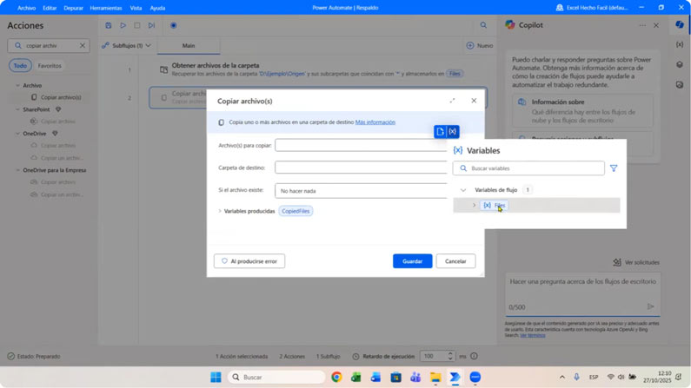This screenshot has height=388, width=691.
Task: Clear the actions search with X icon
Action: (x=83, y=45)
